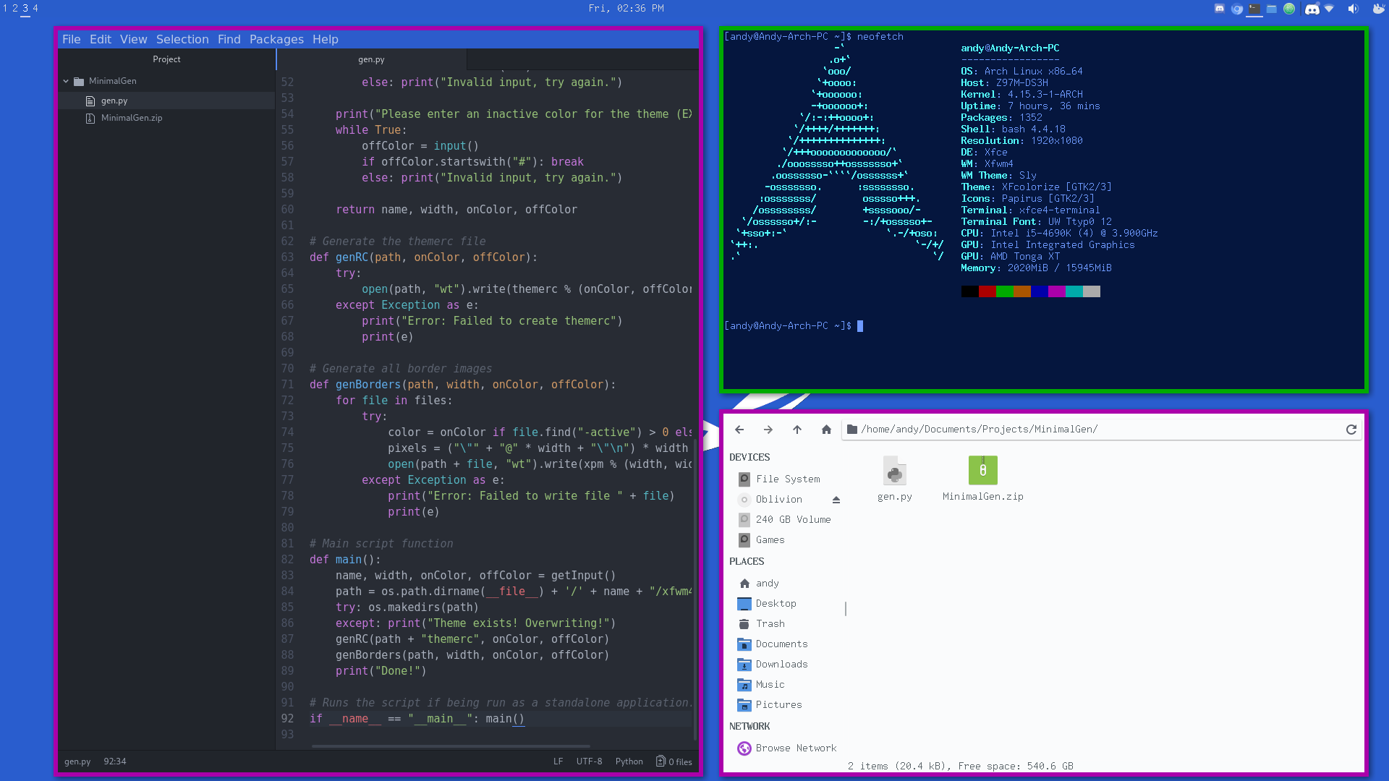1389x781 pixels.
Task: Go back in the file manager
Action: tap(739, 430)
